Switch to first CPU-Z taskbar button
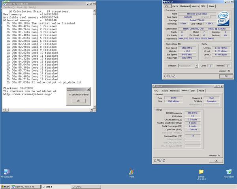Viewport: 237px width, 189px height. [x=56, y=187]
